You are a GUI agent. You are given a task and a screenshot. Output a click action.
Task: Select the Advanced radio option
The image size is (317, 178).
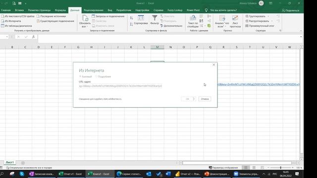click(103, 77)
